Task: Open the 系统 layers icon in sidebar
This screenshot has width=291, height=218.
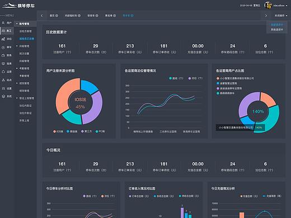Action: pos(3,96)
